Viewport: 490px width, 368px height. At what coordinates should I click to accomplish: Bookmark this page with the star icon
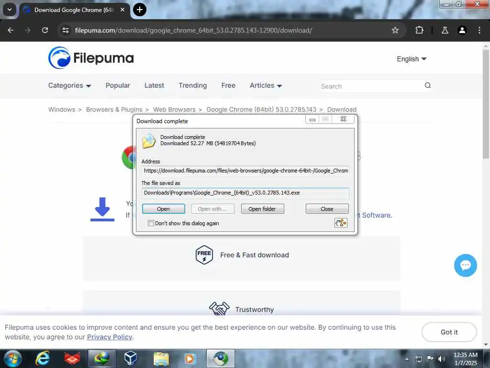(395, 30)
